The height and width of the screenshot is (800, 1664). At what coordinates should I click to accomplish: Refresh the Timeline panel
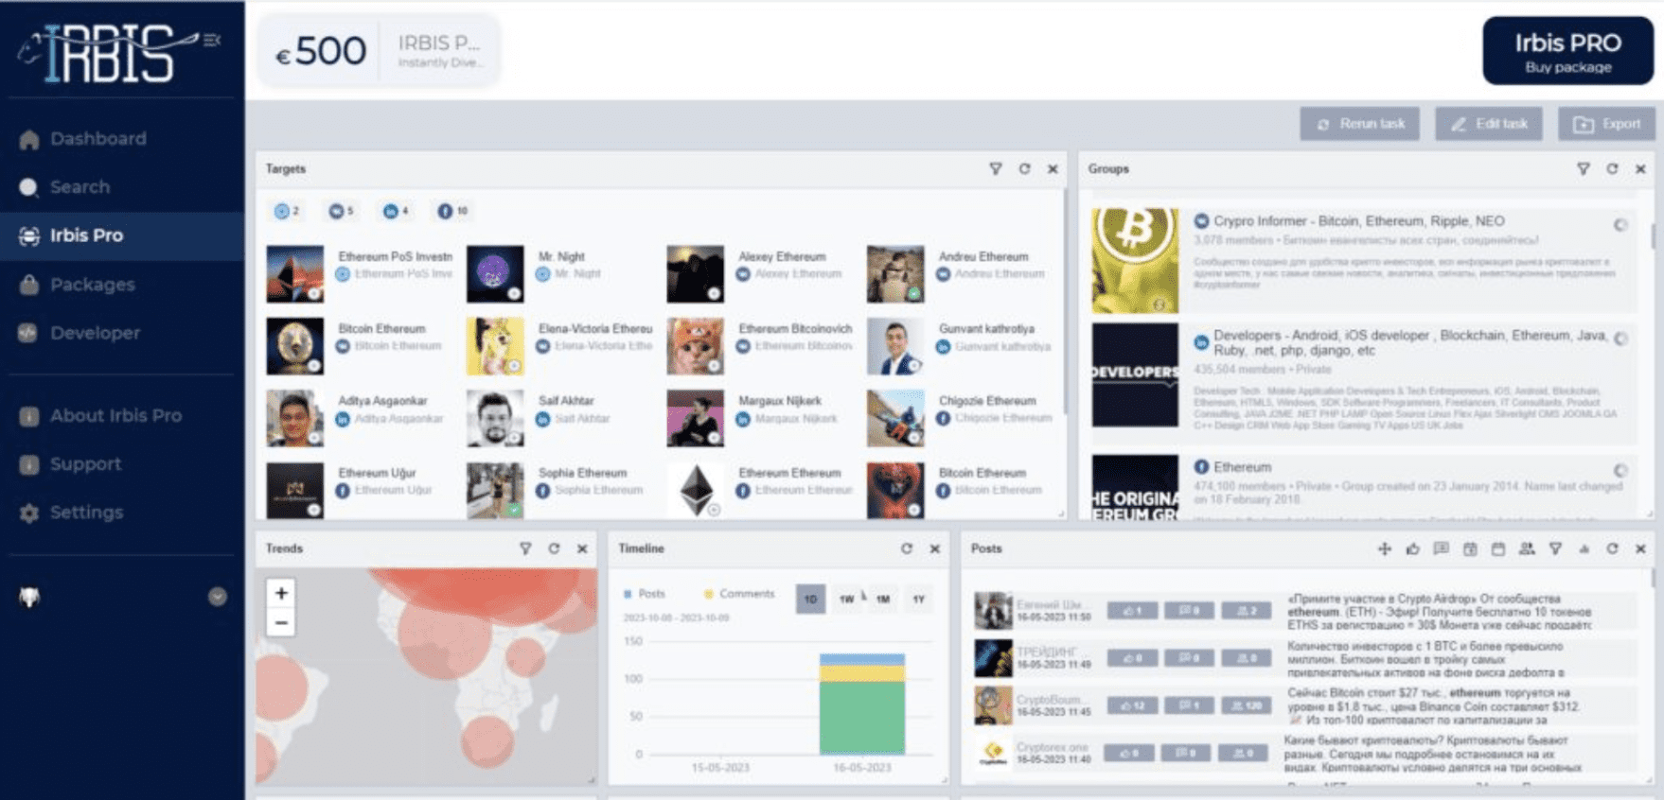[907, 548]
